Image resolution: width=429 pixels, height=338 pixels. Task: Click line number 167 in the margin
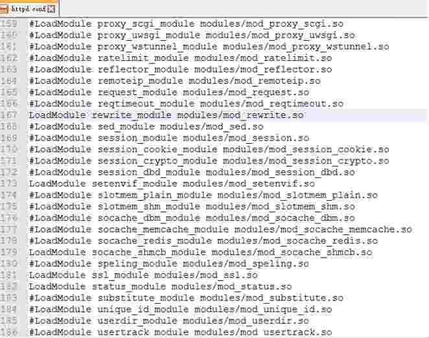coord(9,115)
